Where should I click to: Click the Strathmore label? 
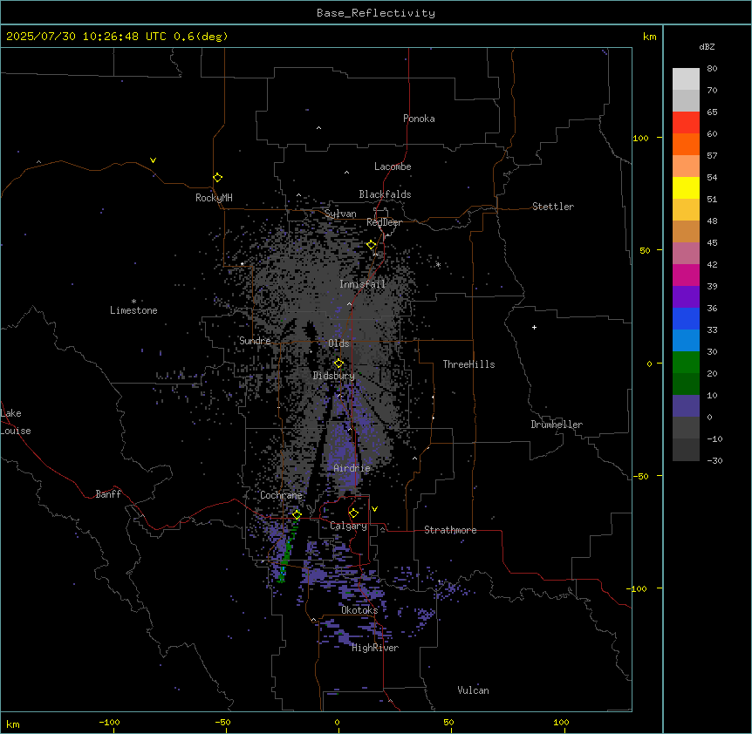(450, 530)
